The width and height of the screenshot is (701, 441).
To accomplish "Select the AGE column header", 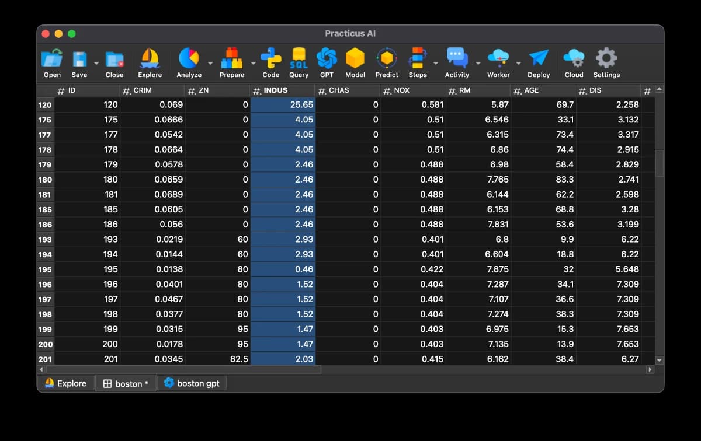I will click(543, 90).
